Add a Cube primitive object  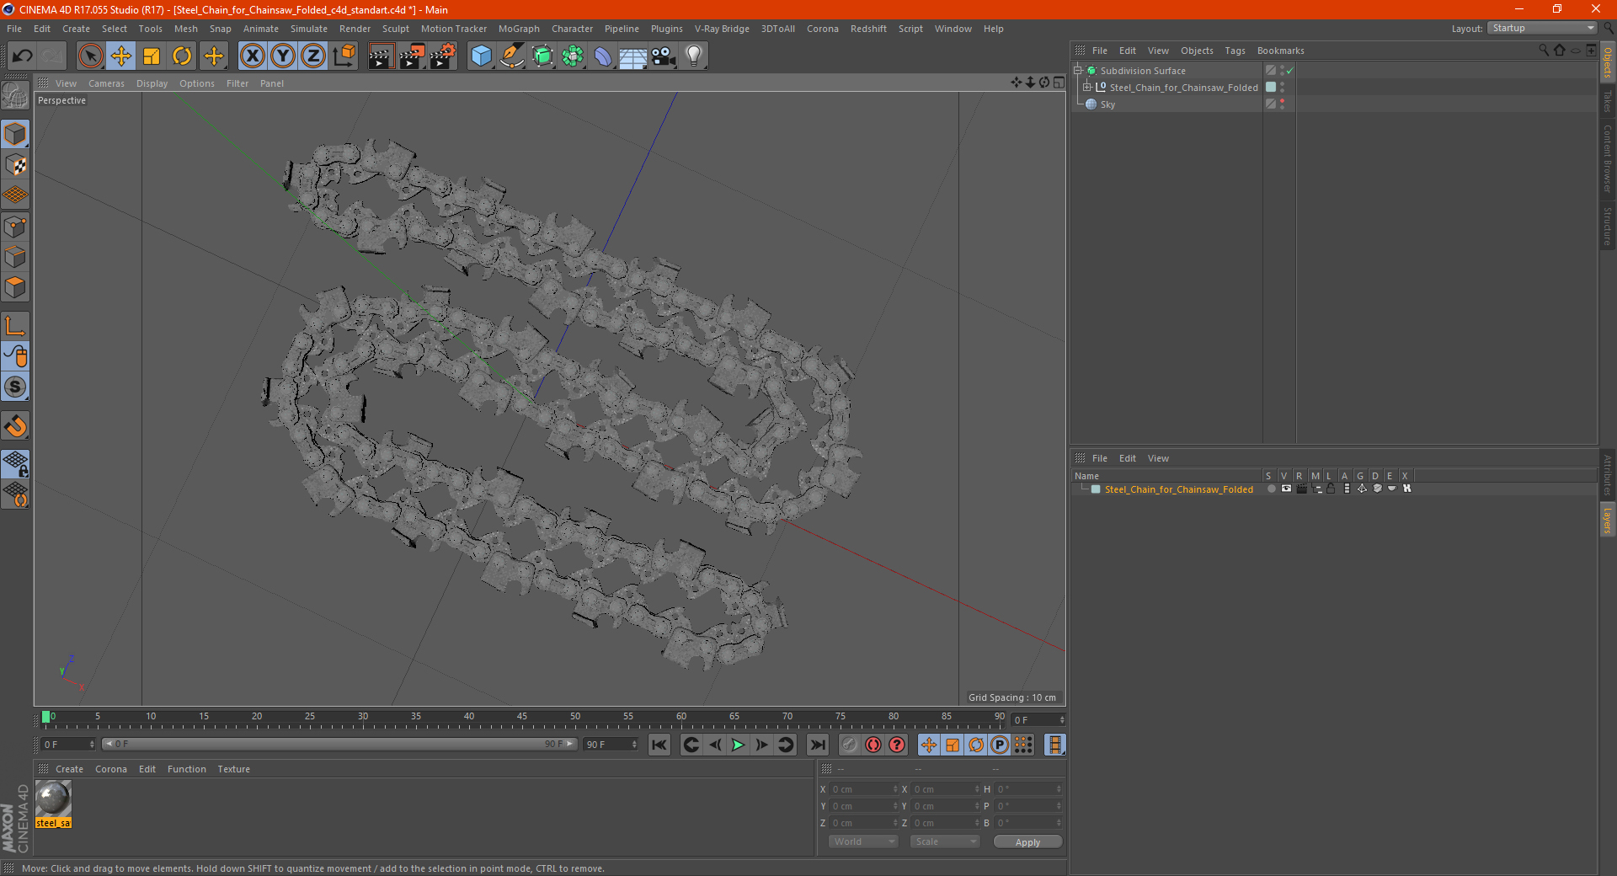pos(481,56)
